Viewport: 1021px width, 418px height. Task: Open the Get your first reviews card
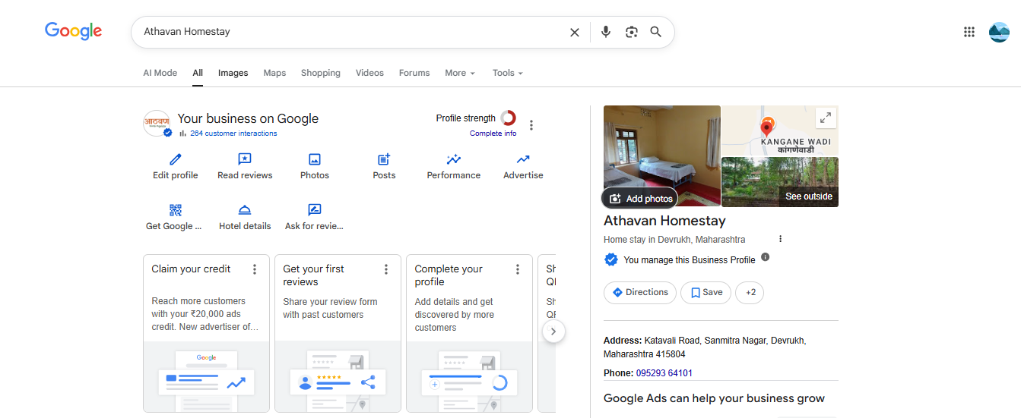click(338, 334)
